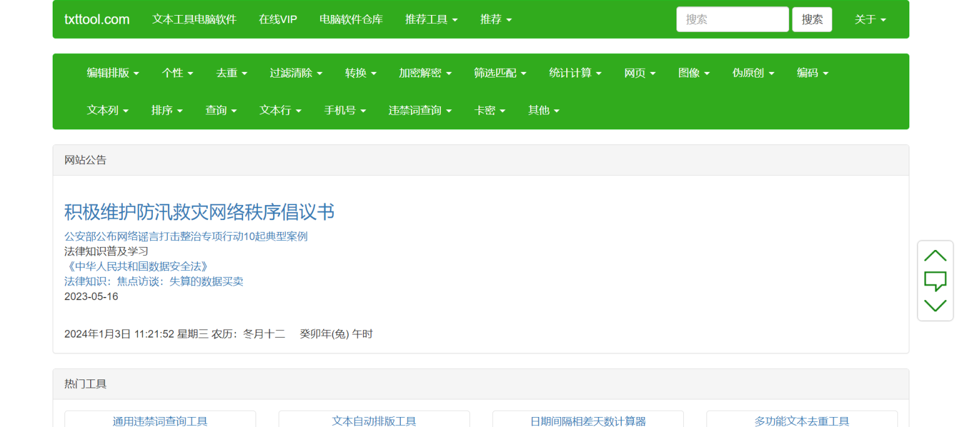Click the scroll-to-bottom arrow icon
The image size is (962, 427).
(935, 305)
